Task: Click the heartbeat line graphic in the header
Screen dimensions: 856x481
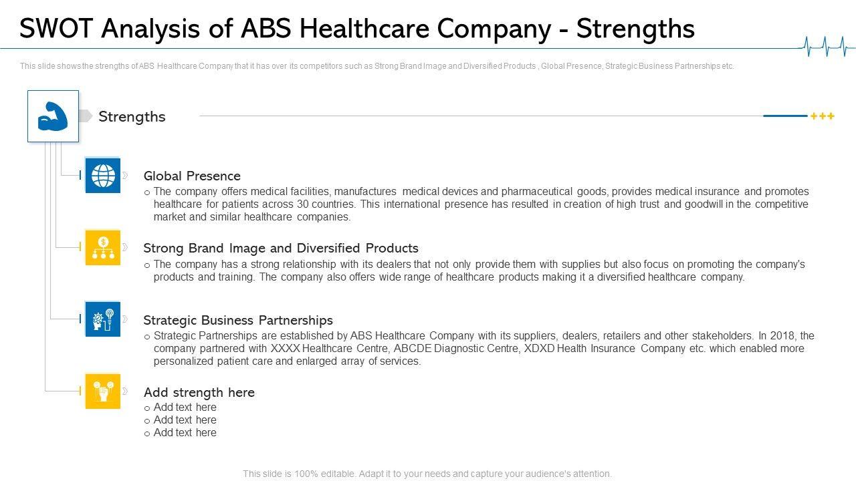Action: [827, 45]
